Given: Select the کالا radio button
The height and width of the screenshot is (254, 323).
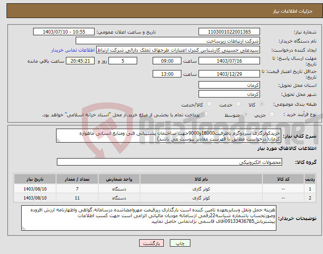Looking at the screenshot, I should (262, 104).
